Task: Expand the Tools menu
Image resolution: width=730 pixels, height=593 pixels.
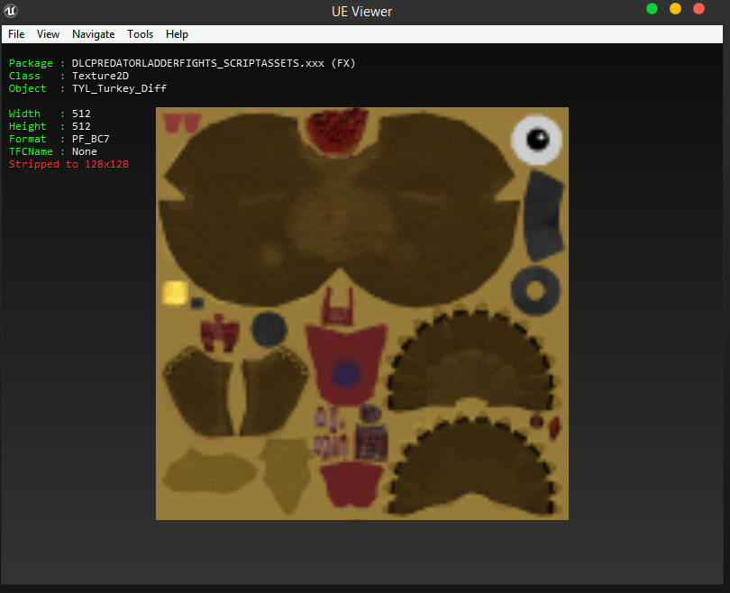Action: [141, 34]
